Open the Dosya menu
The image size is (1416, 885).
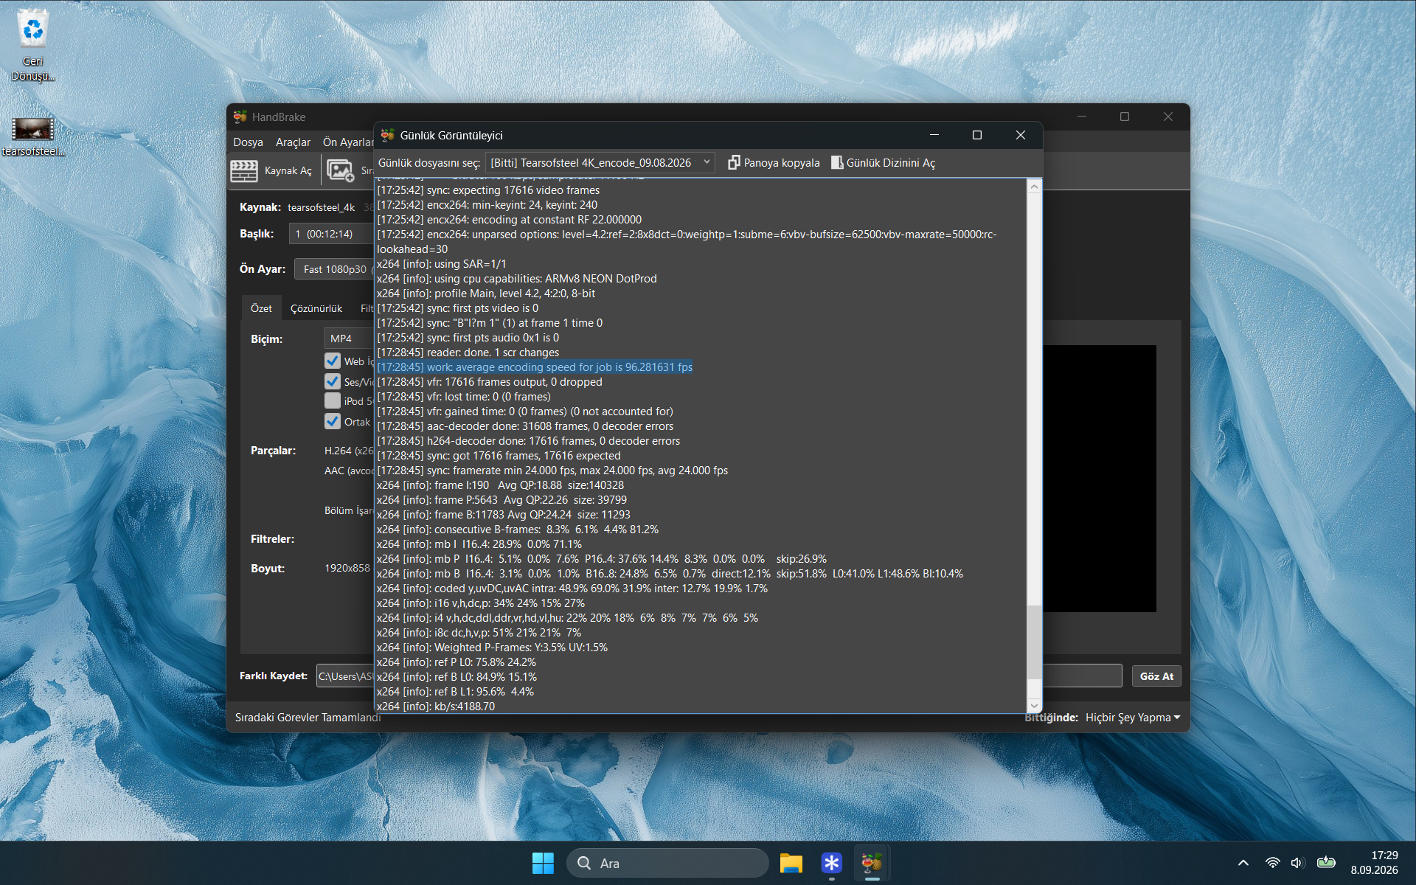tap(248, 142)
